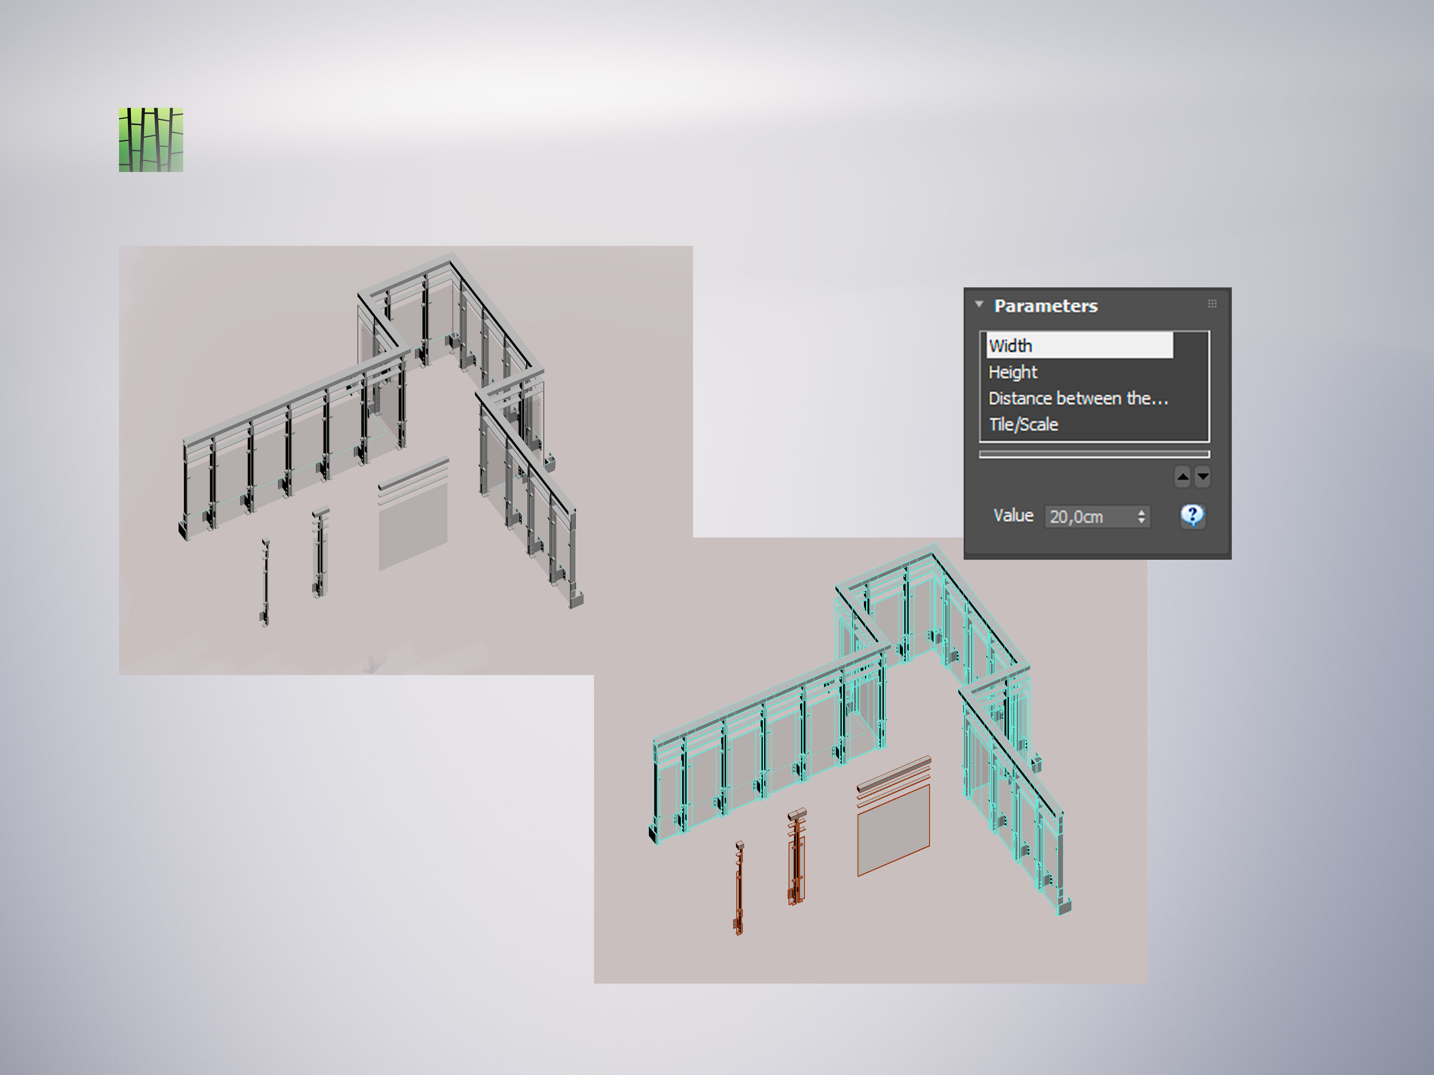Image resolution: width=1434 pixels, height=1075 pixels.
Task: Select the Distance between the... parameter
Action: (x=1078, y=398)
